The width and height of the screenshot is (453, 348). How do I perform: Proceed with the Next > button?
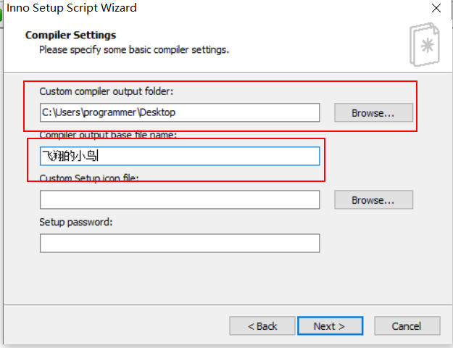(331, 326)
